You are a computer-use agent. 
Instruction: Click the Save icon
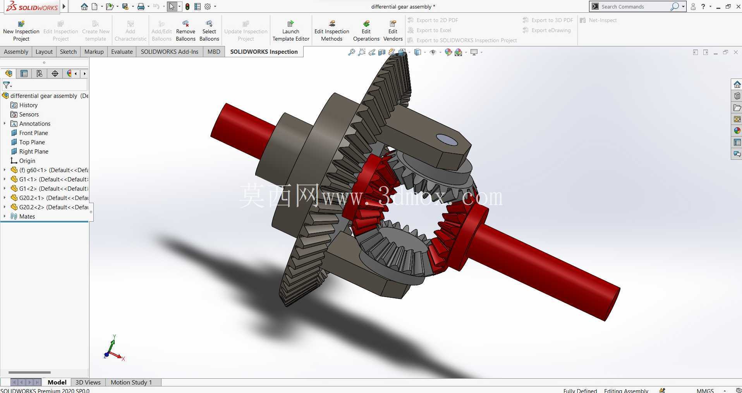tap(125, 7)
